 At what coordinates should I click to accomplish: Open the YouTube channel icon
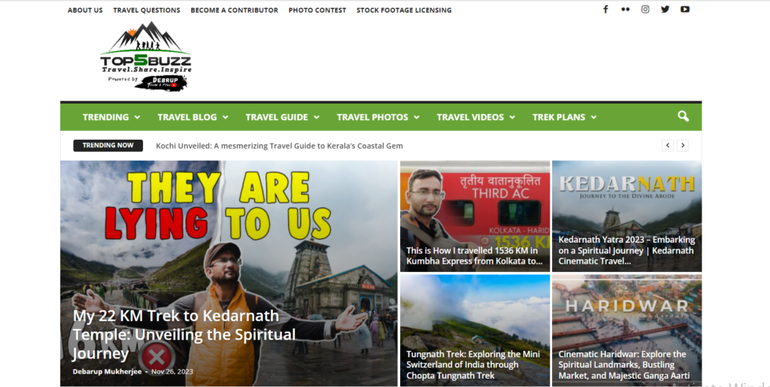click(685, 10)
